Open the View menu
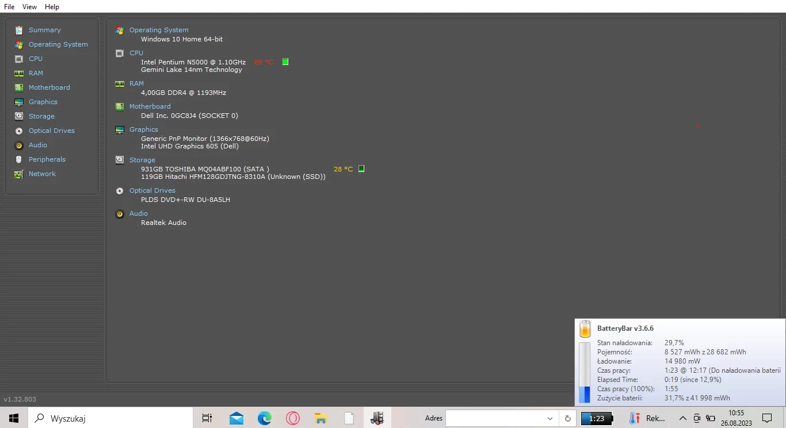 [x=29, y=6]
